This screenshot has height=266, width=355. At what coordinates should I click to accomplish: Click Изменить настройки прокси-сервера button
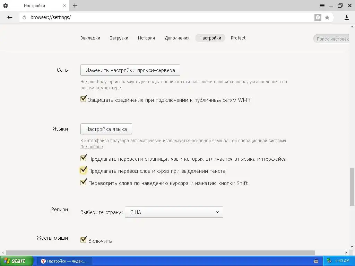point(130,70)
